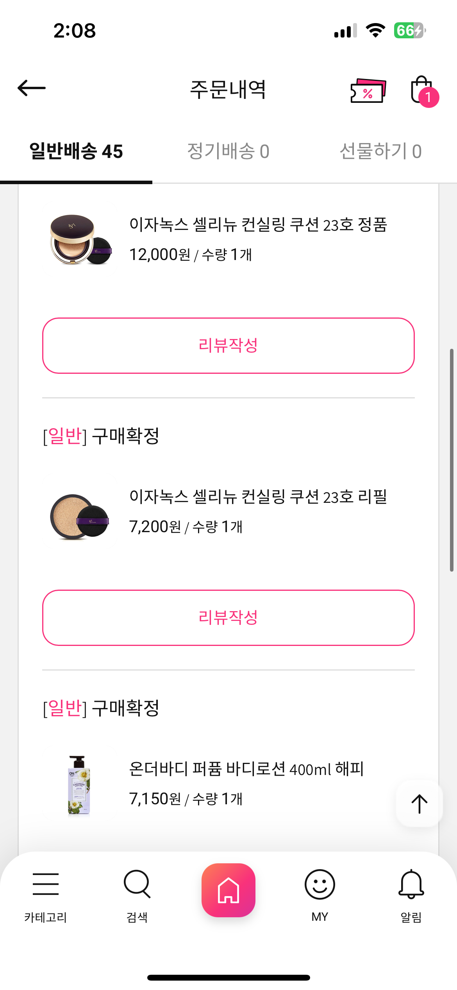
Task: Go to the pink home button
Action: 228,890
